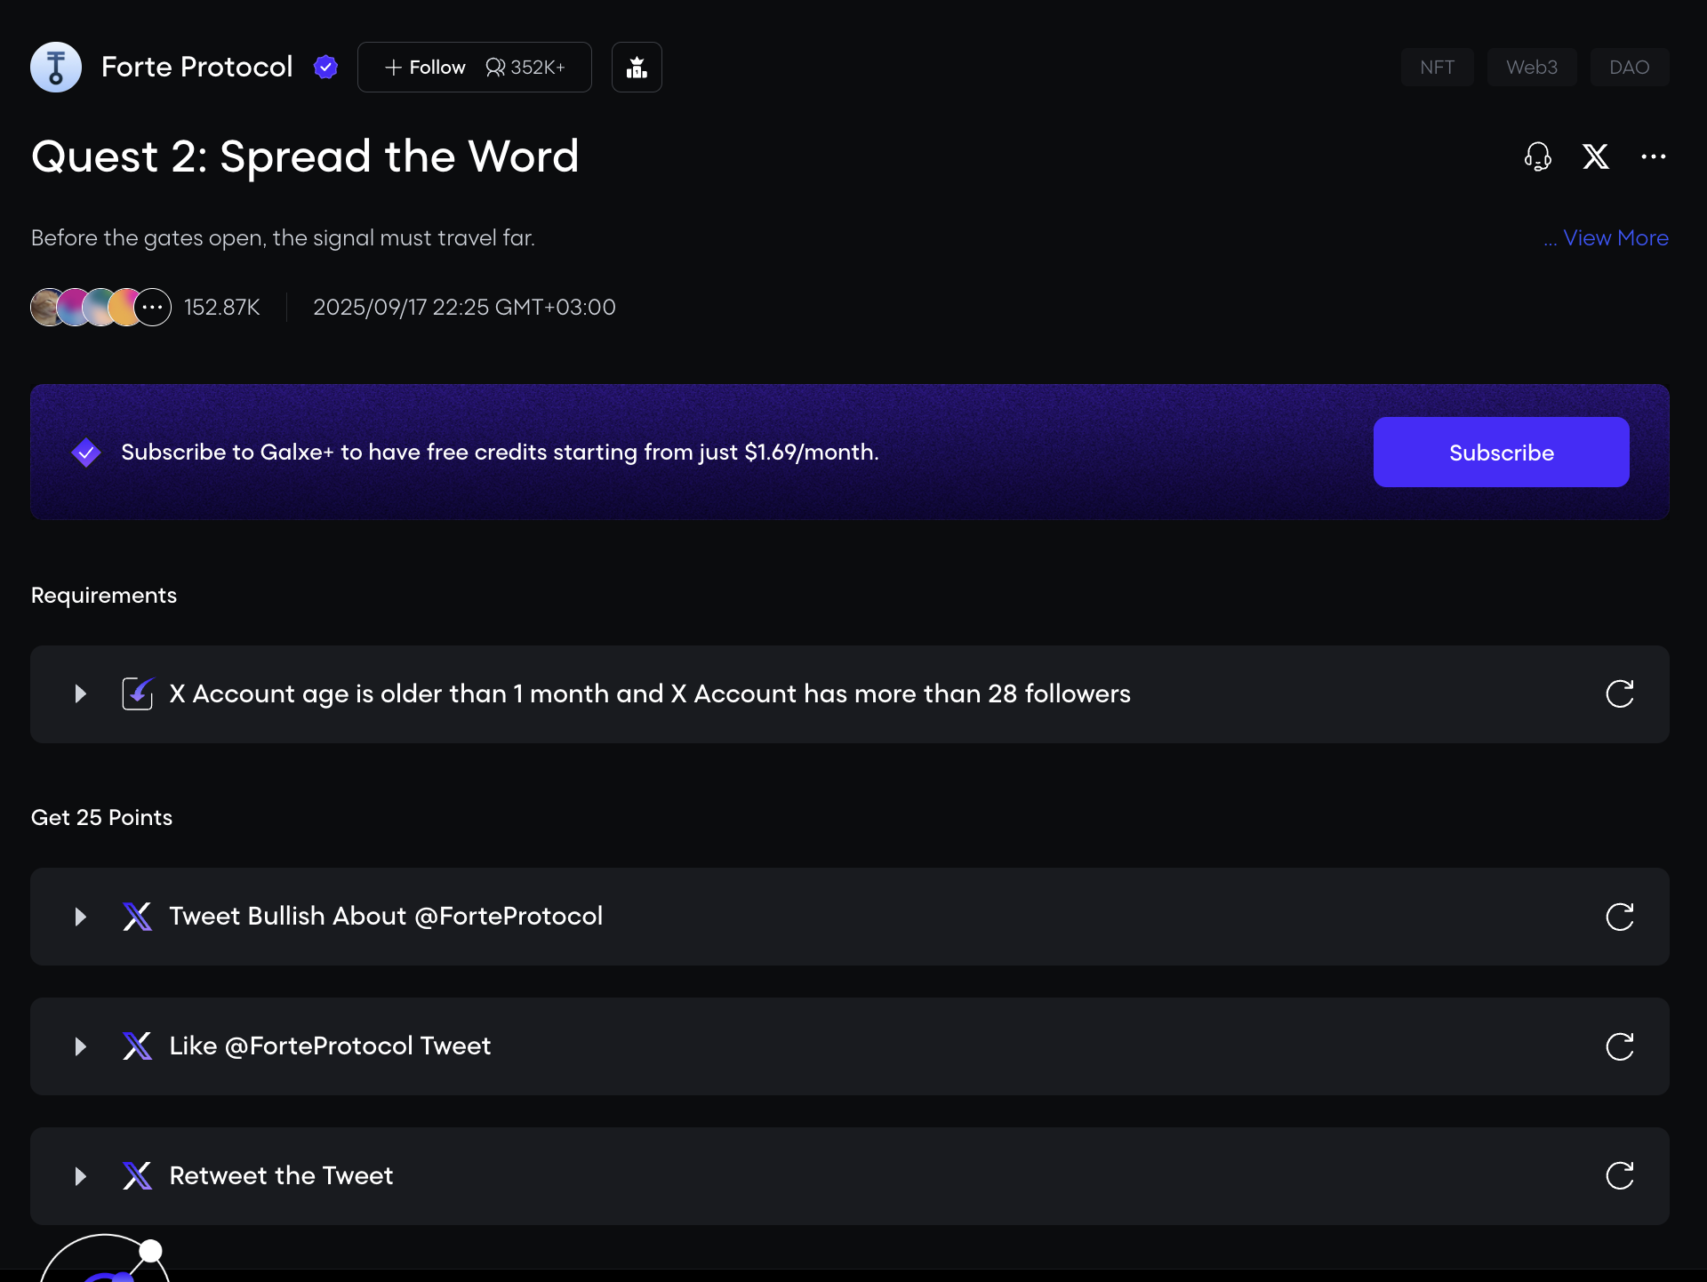Follow Forte Protocol space

point(425,68)
